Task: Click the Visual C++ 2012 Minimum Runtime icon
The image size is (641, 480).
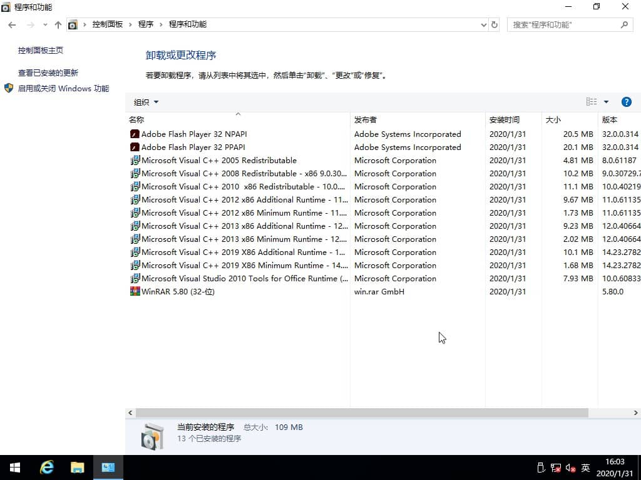Action: (135, 212)
